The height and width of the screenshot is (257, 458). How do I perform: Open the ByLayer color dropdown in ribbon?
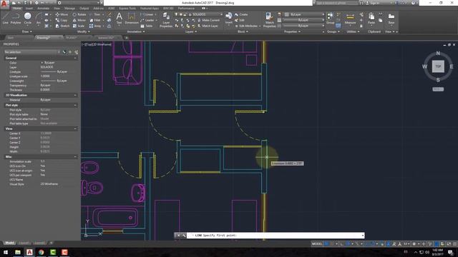pos(304,14)
